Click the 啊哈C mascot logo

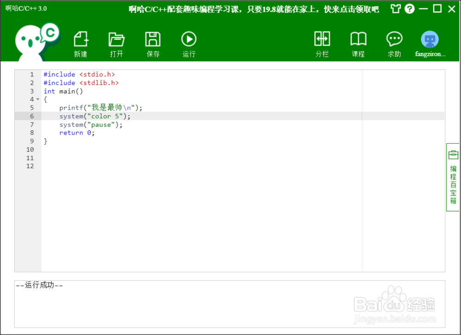click(37, 42)
